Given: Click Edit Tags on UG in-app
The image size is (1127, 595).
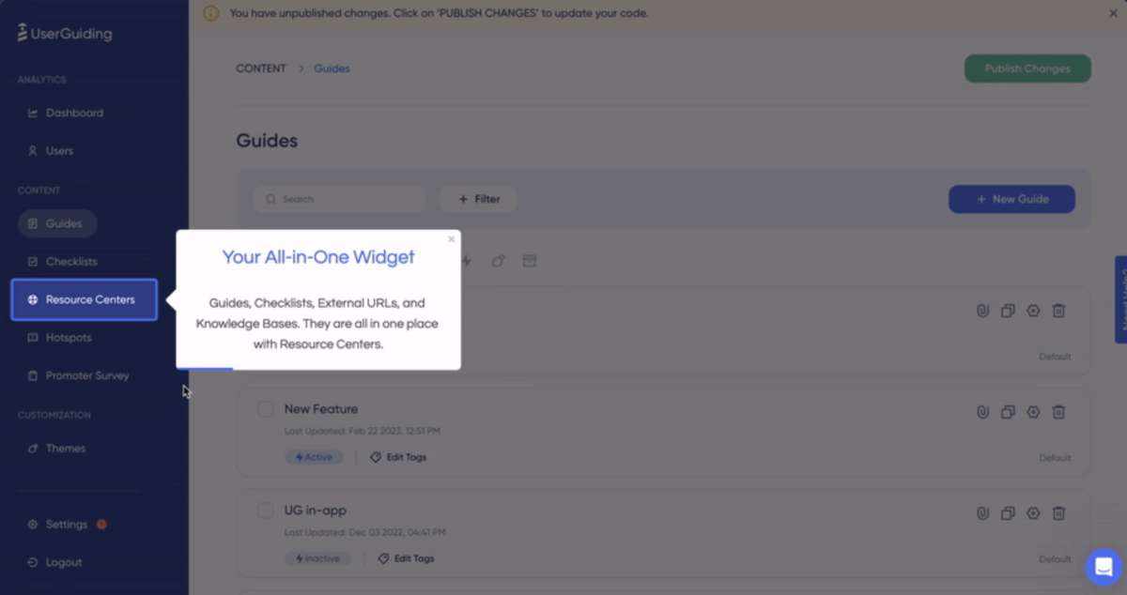Looking at the screenshot, I should point(406,558).
